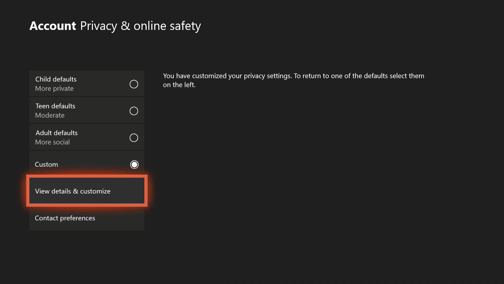Click the Moderate label under Teen defaults
The height and width of the screenshot is (284, 504).
(50, 115)
